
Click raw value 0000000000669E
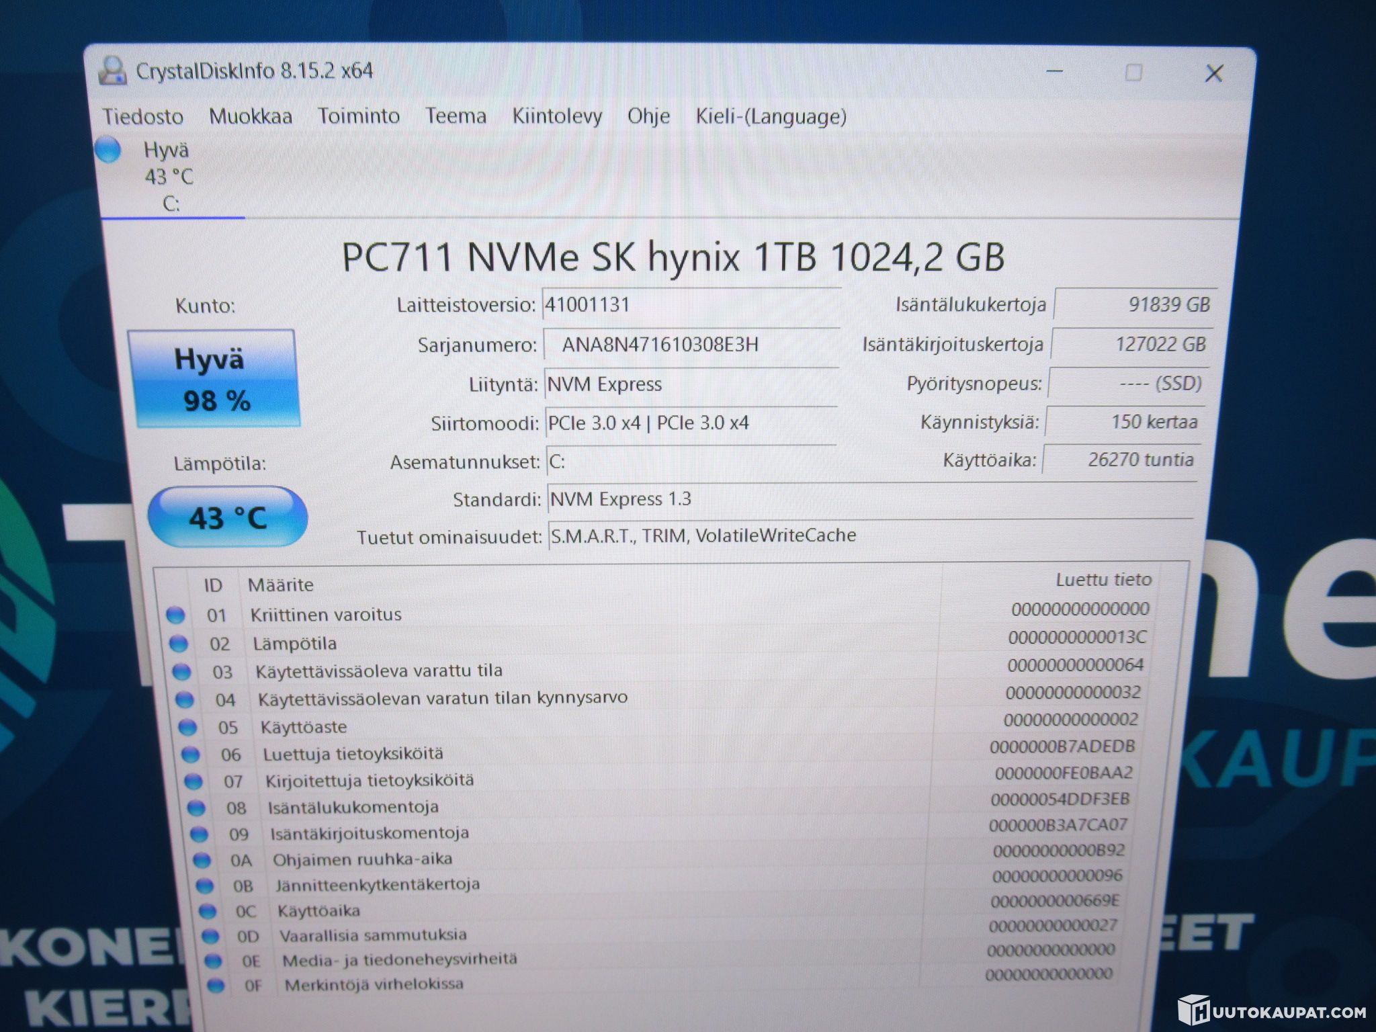1056,900
